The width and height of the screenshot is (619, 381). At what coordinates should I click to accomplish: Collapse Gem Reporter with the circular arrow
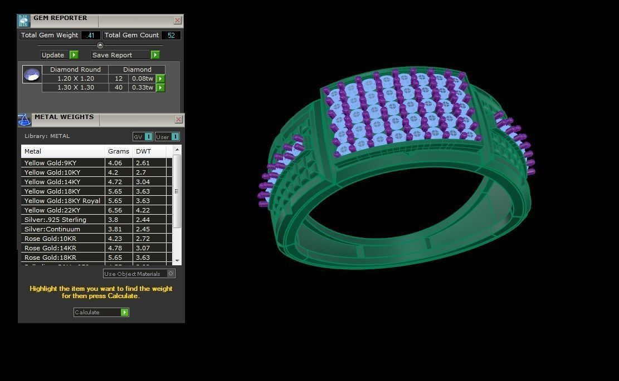click(x=100, y=45)
